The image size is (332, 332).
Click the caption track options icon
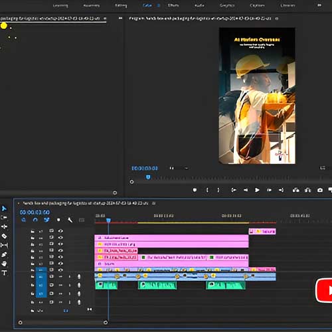(82, 220)
